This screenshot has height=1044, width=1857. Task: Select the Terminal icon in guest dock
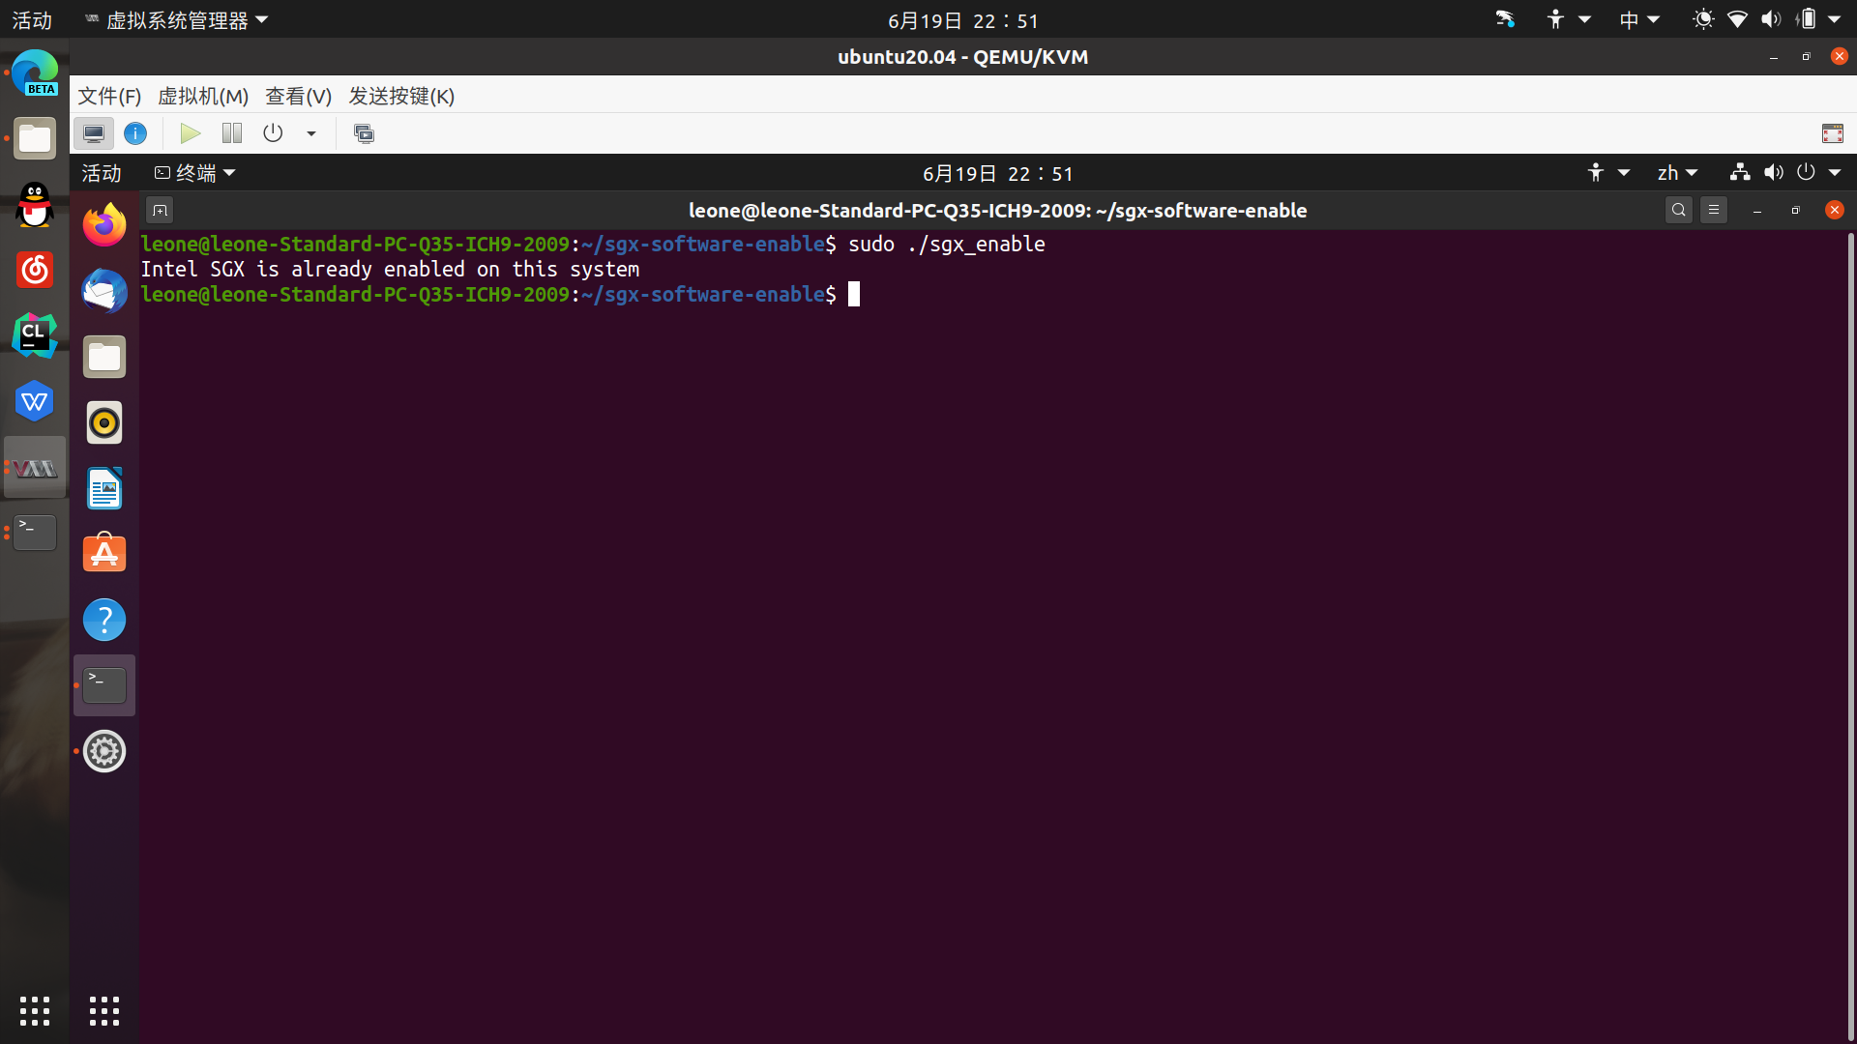pyautogui.click(x=104, y=685)
